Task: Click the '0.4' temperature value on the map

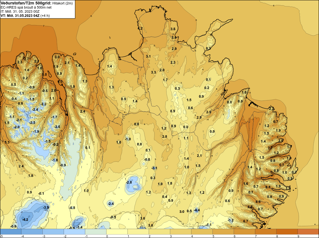Action: coord(165,197)
